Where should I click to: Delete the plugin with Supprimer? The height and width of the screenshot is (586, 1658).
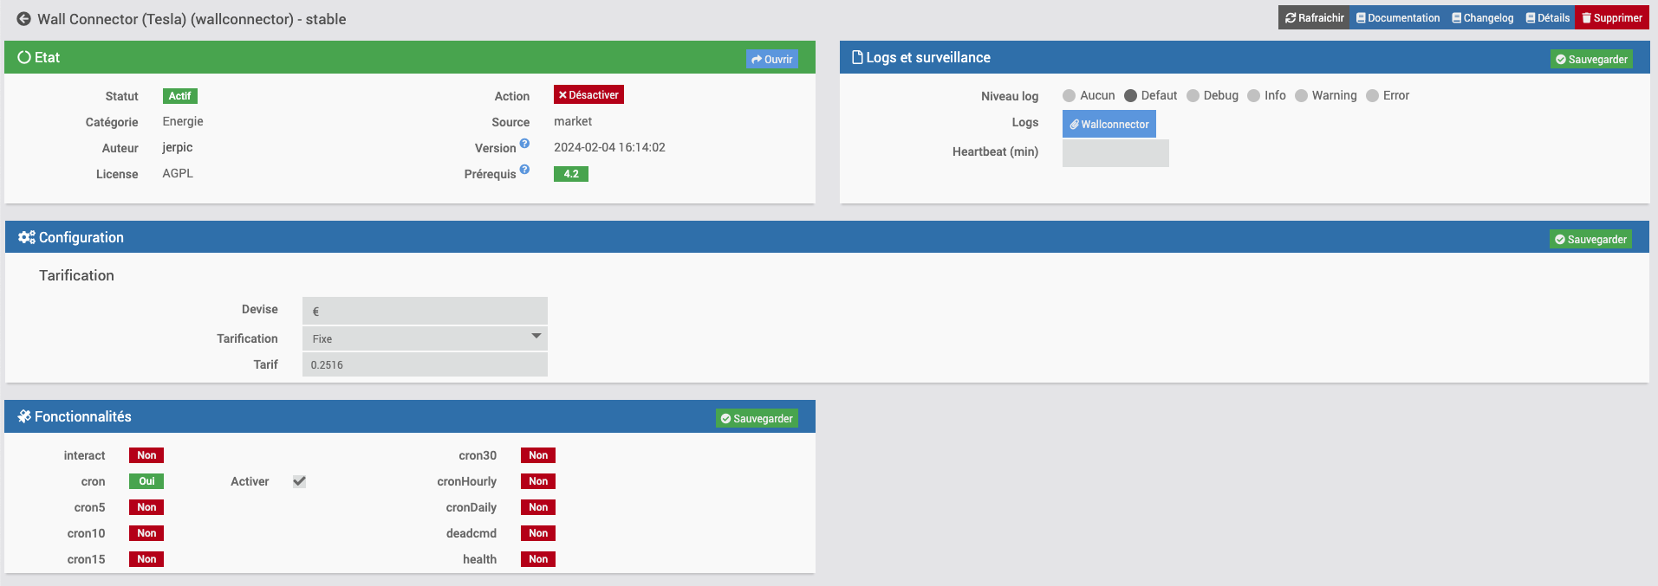1611,17
